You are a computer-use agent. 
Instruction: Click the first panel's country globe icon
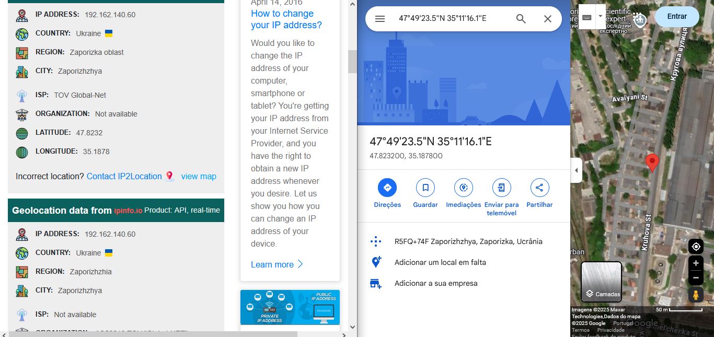coord(22,34)
